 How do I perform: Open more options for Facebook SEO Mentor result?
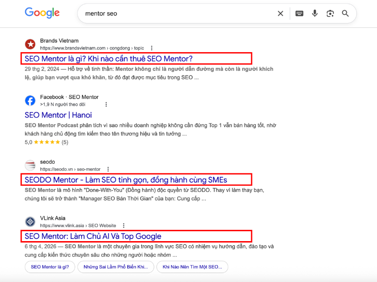(106, 104)
